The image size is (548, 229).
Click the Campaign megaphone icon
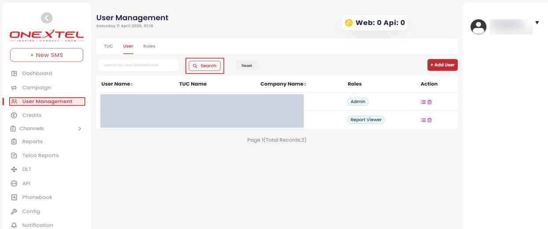(x=14, y=88)
